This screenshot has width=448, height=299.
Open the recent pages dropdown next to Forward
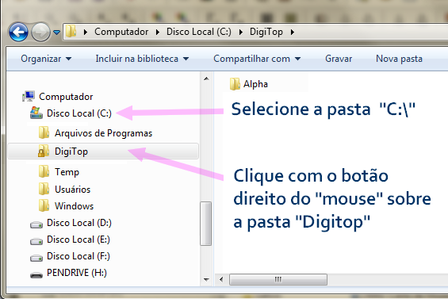[57, 33]
